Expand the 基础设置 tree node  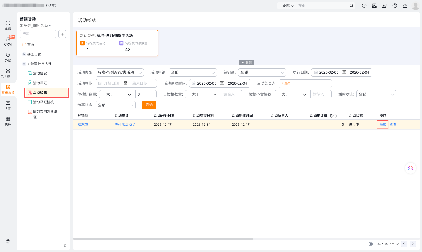point(24,54)
